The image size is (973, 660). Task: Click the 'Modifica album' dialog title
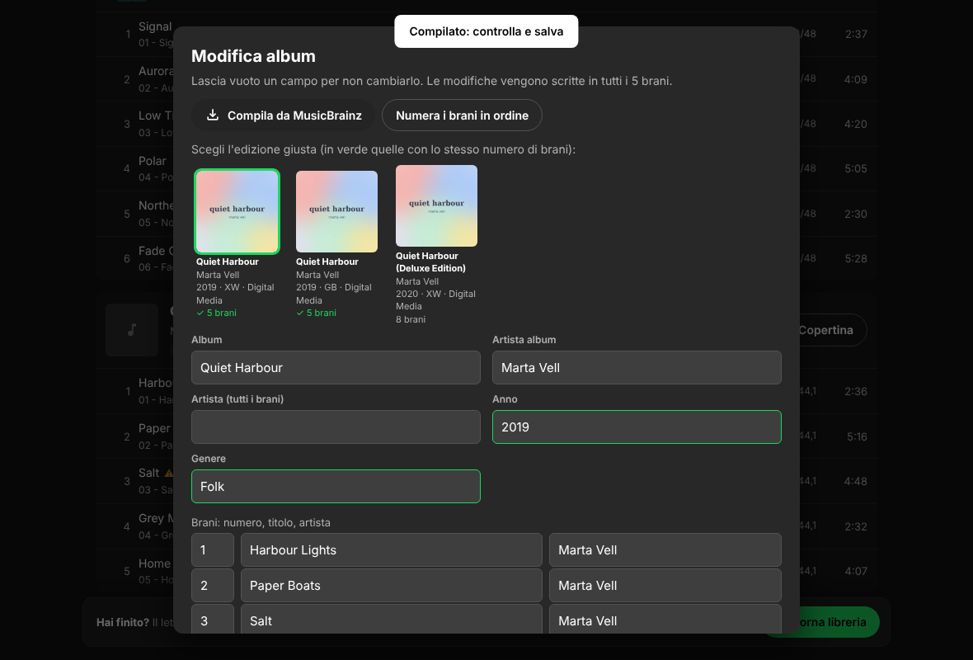tap(253, 56)
